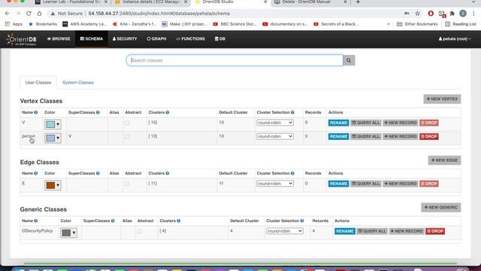Toggle Abstract checkbox for class person
The width and height of the screenshot is (481, 271).
tap(127, 136)
